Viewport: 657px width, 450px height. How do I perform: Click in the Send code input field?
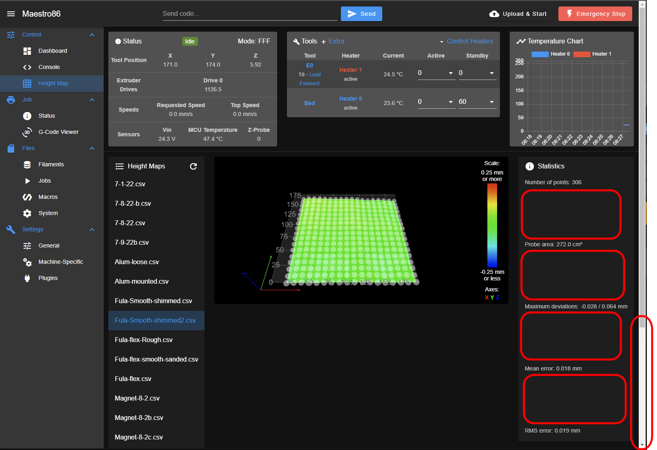point(250,14)
